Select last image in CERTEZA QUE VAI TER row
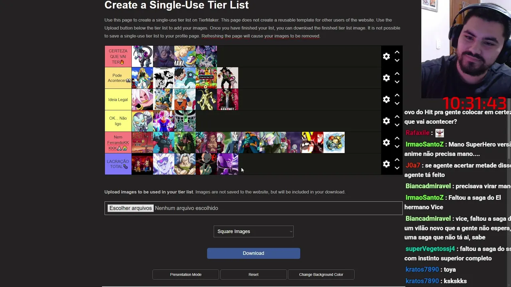The width and height of the screenshot is (511, 287). point(206,56)
